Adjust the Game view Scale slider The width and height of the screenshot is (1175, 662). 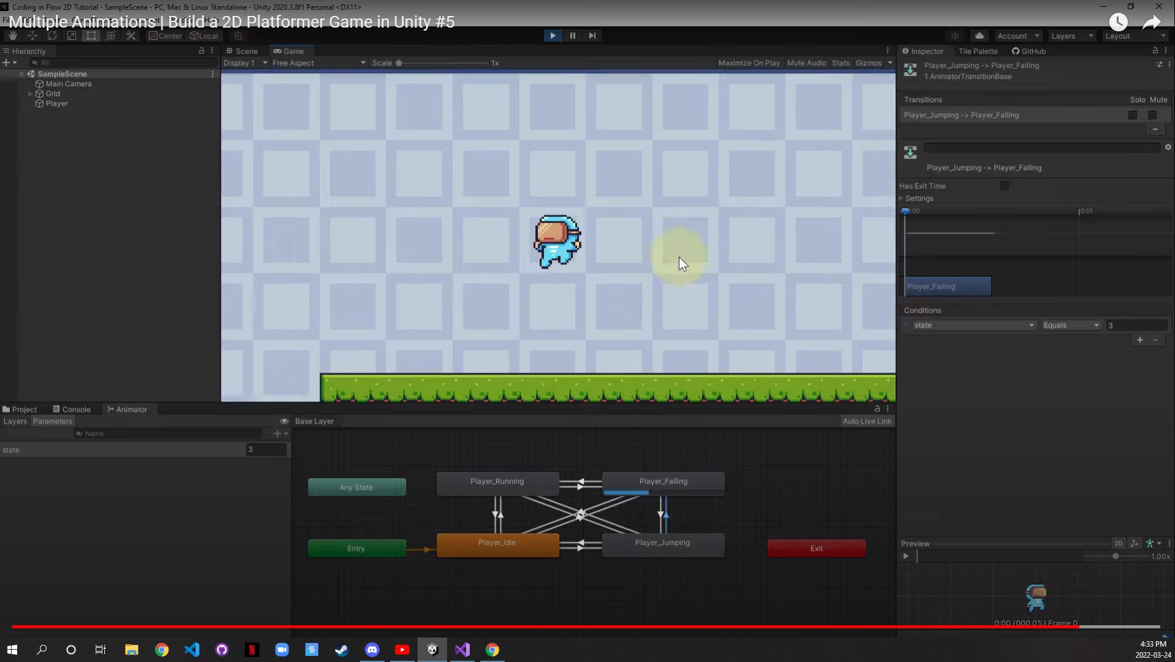click(x=443, y=63)
